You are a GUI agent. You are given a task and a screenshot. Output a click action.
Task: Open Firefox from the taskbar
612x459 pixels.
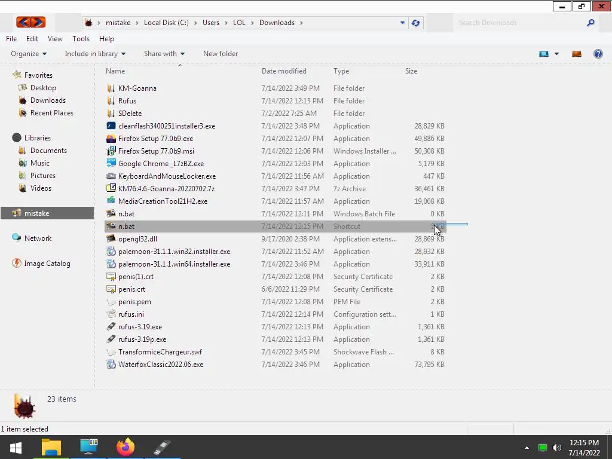pyautogui.click(x=126, y=447)
